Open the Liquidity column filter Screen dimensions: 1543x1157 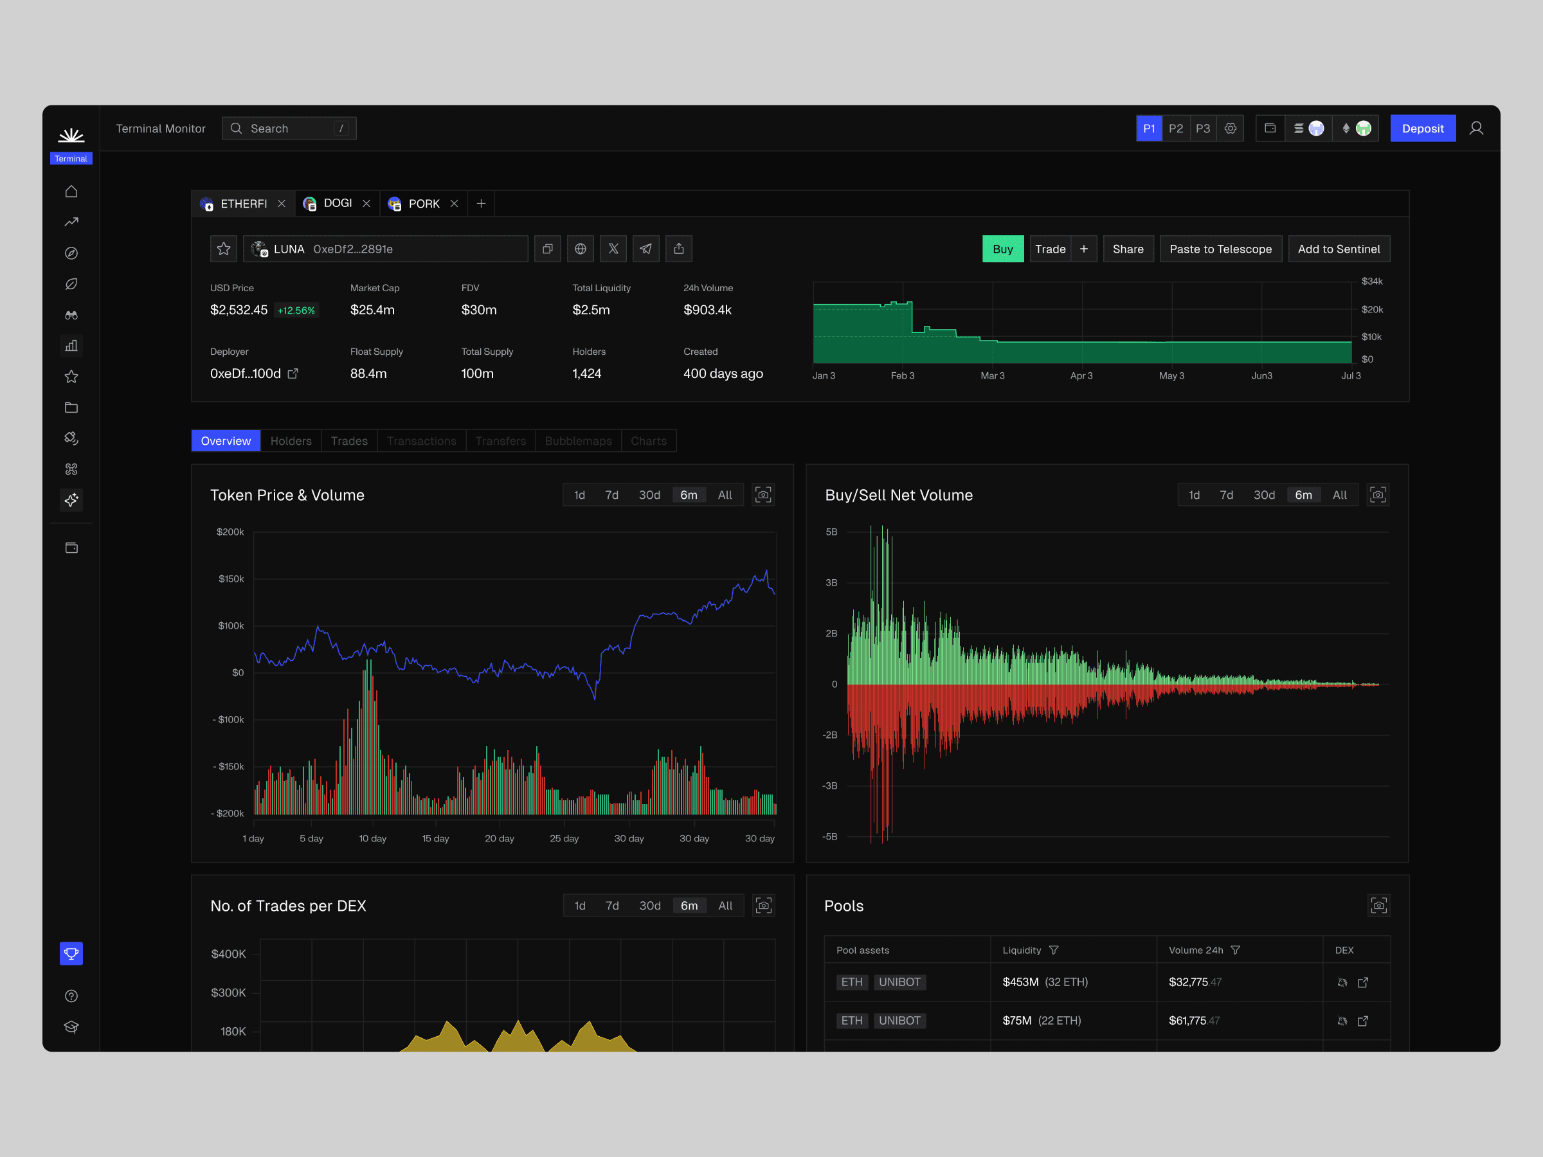(x=1054, y=951)
